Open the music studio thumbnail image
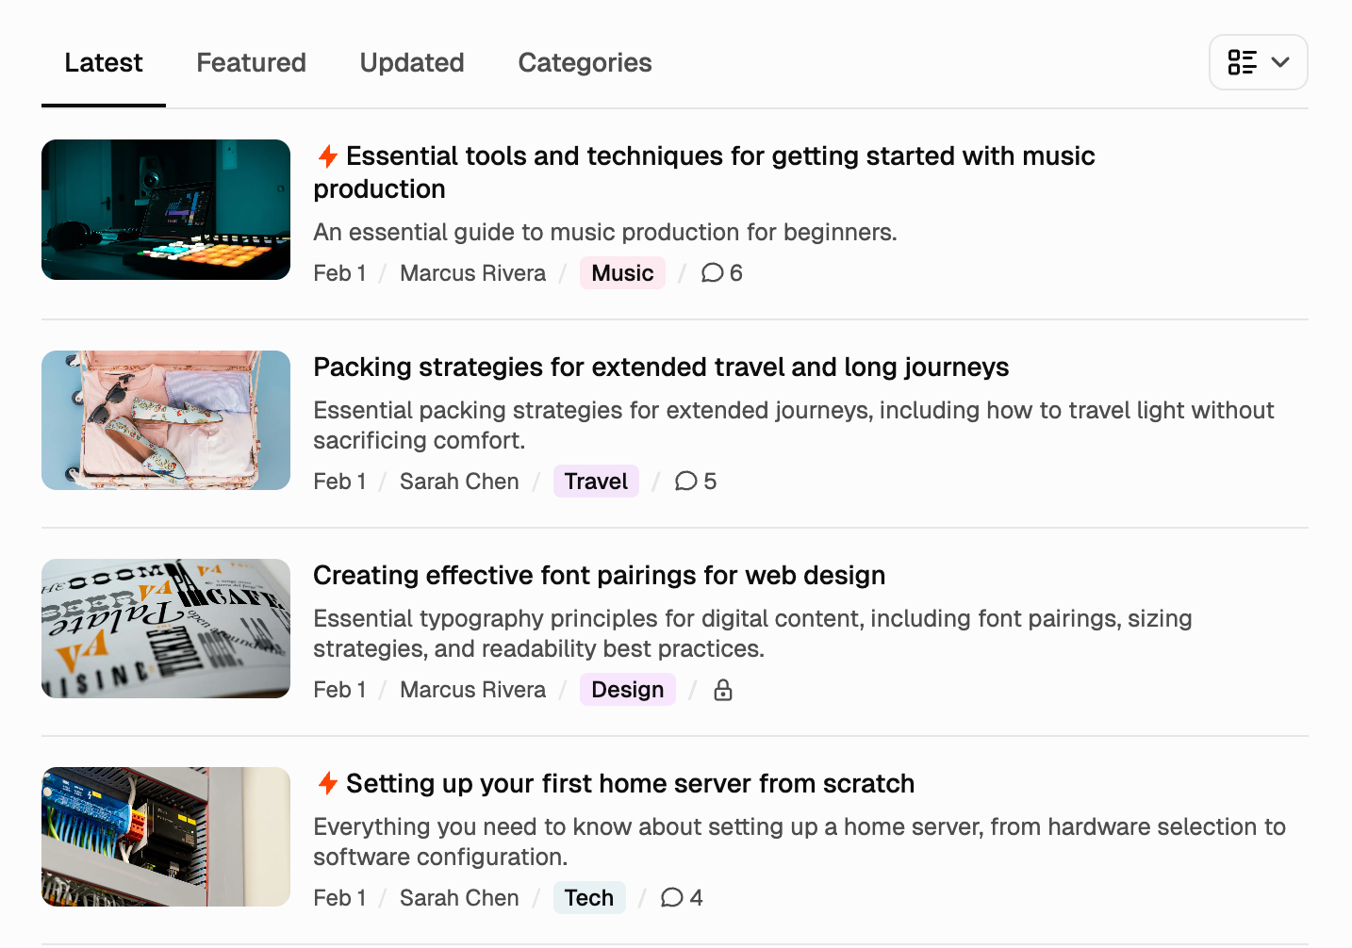1352x948 pixels. click(166, 210)
